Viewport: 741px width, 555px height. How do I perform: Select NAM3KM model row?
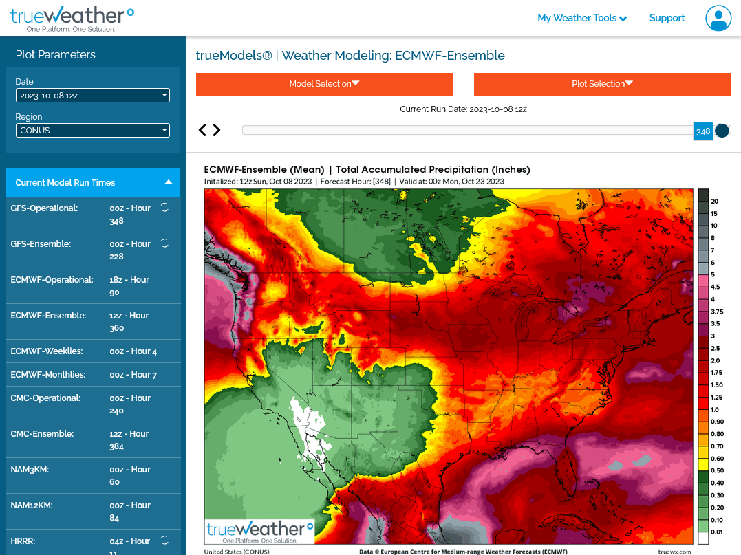pos(93,476)
